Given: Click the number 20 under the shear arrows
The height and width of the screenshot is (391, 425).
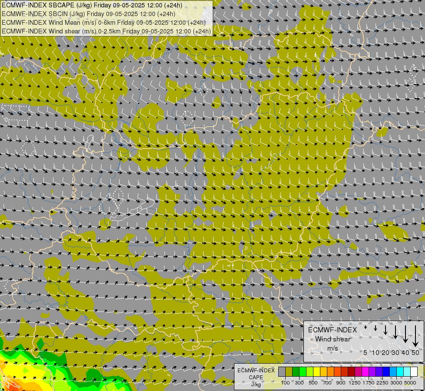Looking at the screenshot, I should pos(385,352).
